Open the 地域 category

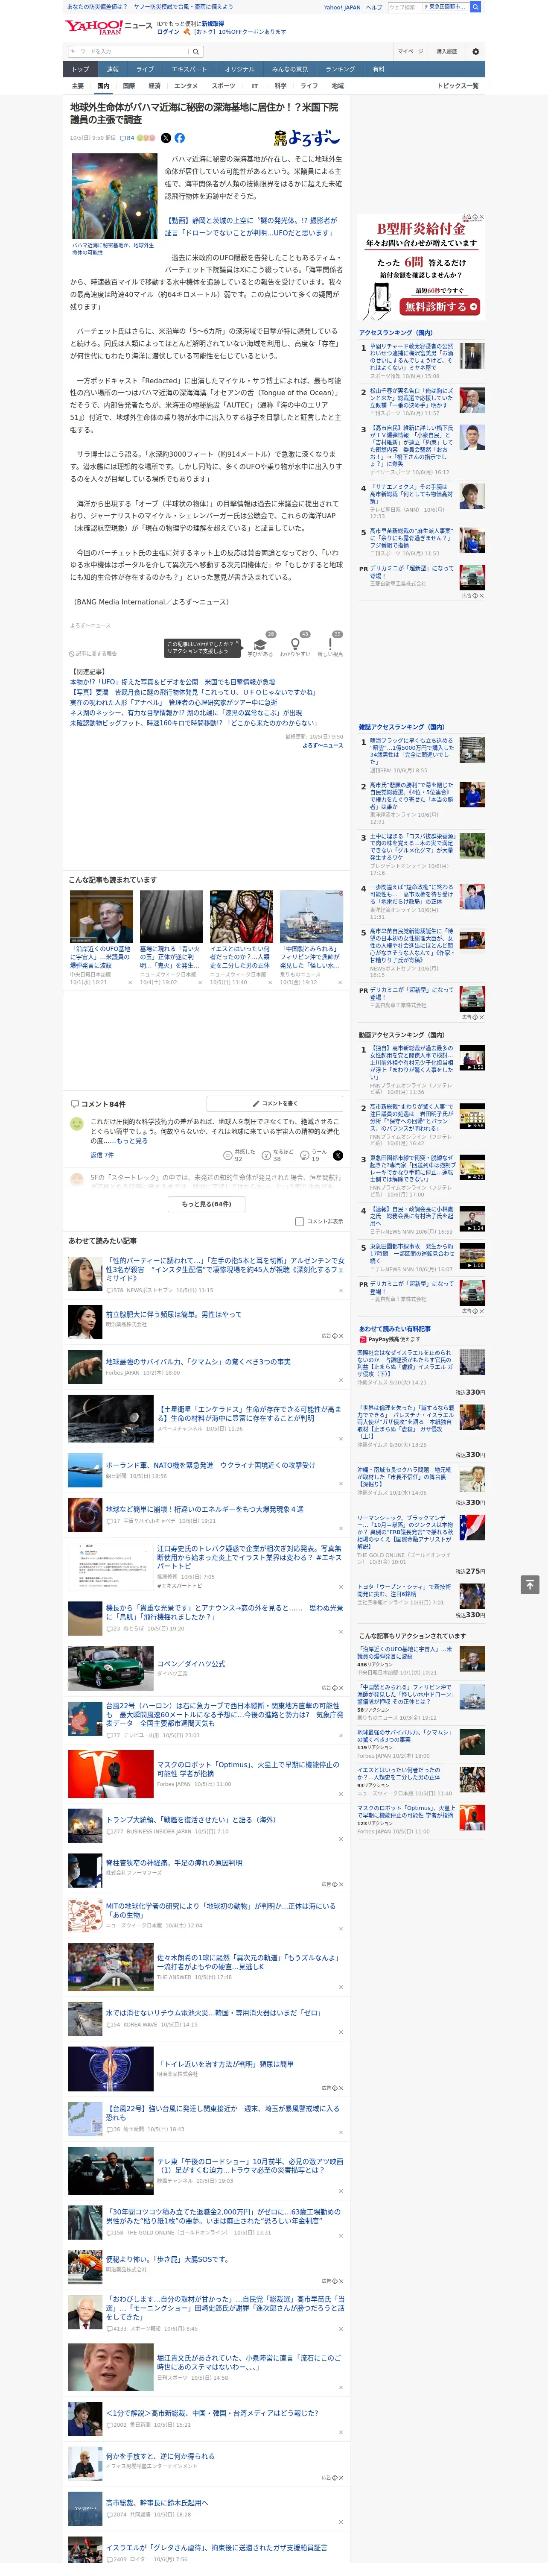[x=337, y=85]
